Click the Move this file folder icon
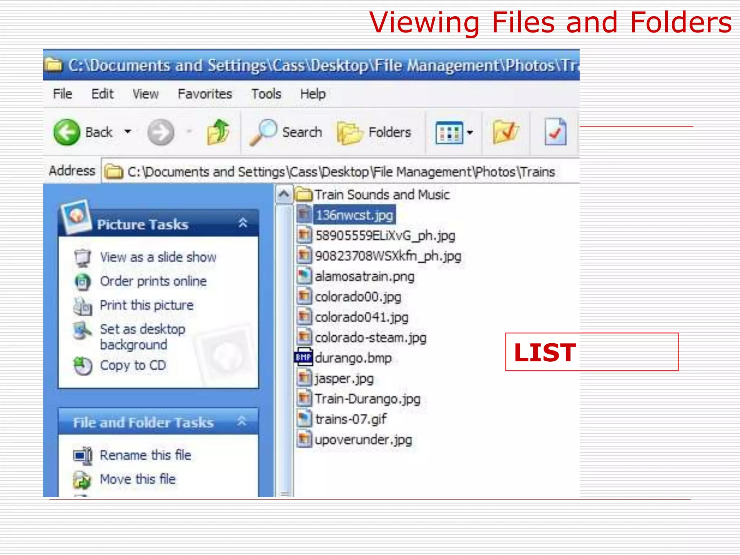The height and width of the screenshot is (555, 740). [82, 480]
